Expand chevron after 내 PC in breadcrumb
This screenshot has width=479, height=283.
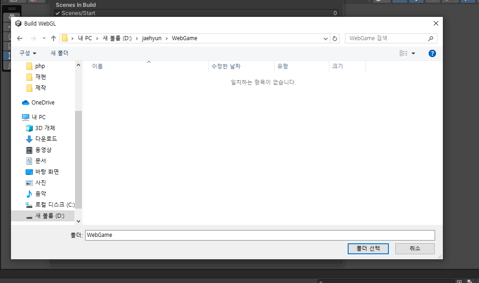click(x=97, y=38)
